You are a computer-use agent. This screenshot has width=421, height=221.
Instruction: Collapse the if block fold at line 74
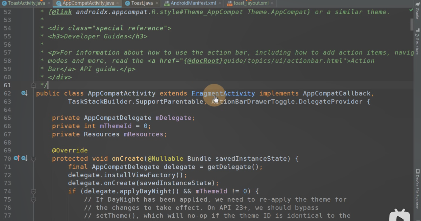click(34, 191)
